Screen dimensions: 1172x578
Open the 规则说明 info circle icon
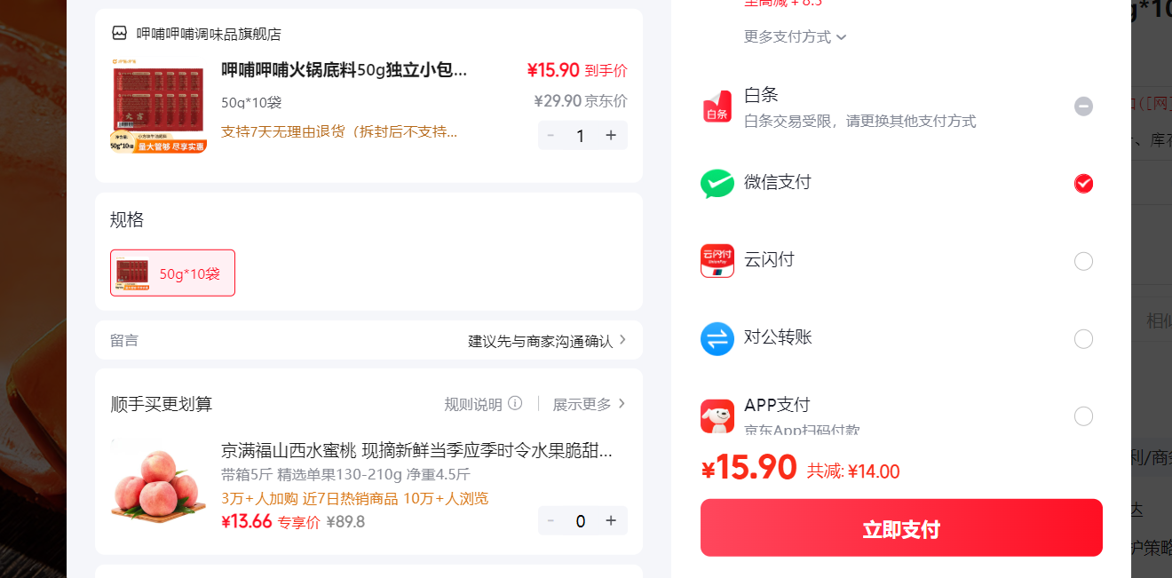(515, 403)
